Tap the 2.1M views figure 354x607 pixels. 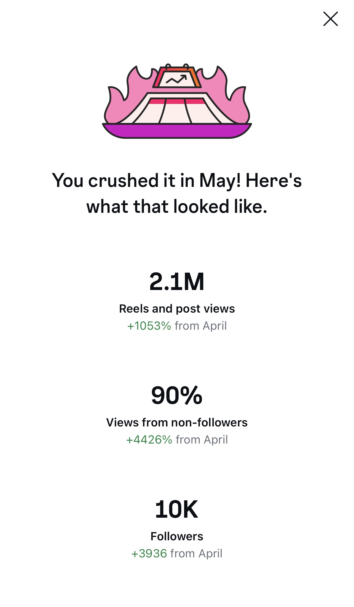click(x=177, y=281)
